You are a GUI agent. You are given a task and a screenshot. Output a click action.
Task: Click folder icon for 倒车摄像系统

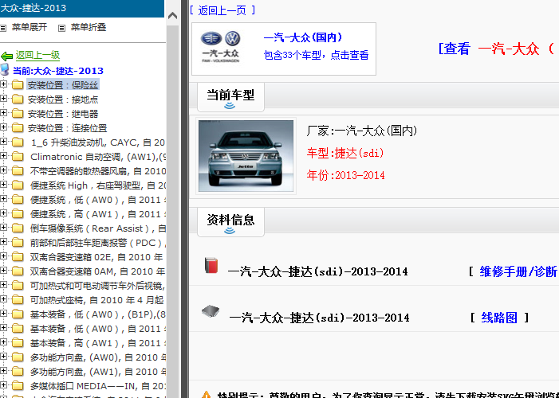tap(18, 228)
